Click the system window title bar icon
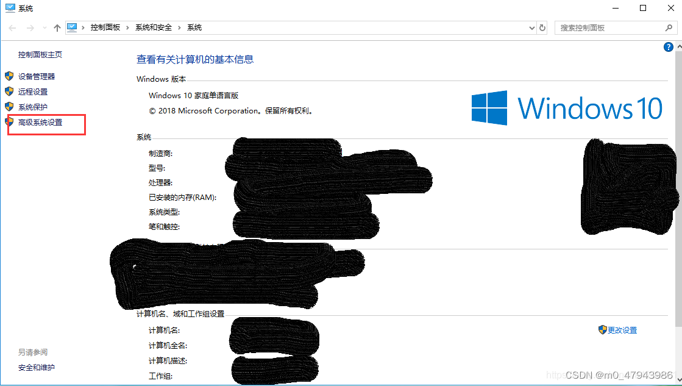The image size is (682, 386). click(10, 9)
